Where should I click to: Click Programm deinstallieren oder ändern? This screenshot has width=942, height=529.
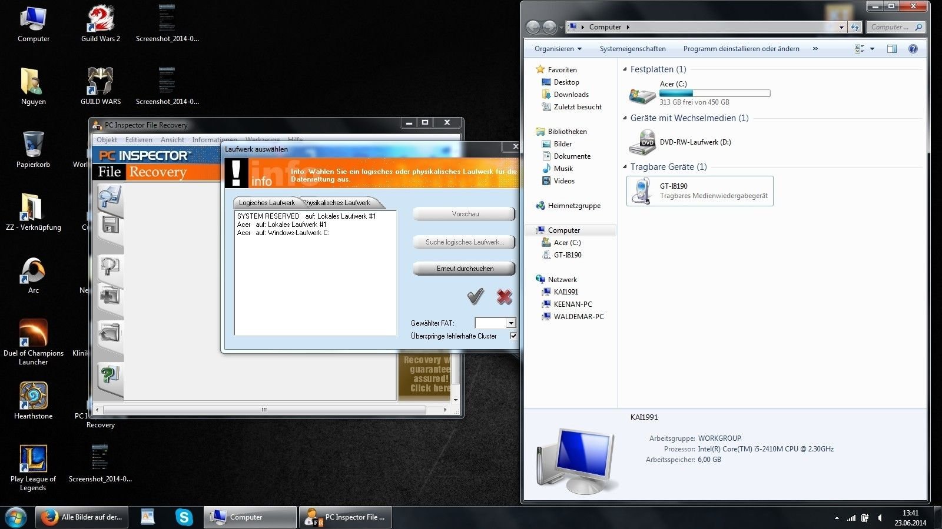tap(741, 49)
